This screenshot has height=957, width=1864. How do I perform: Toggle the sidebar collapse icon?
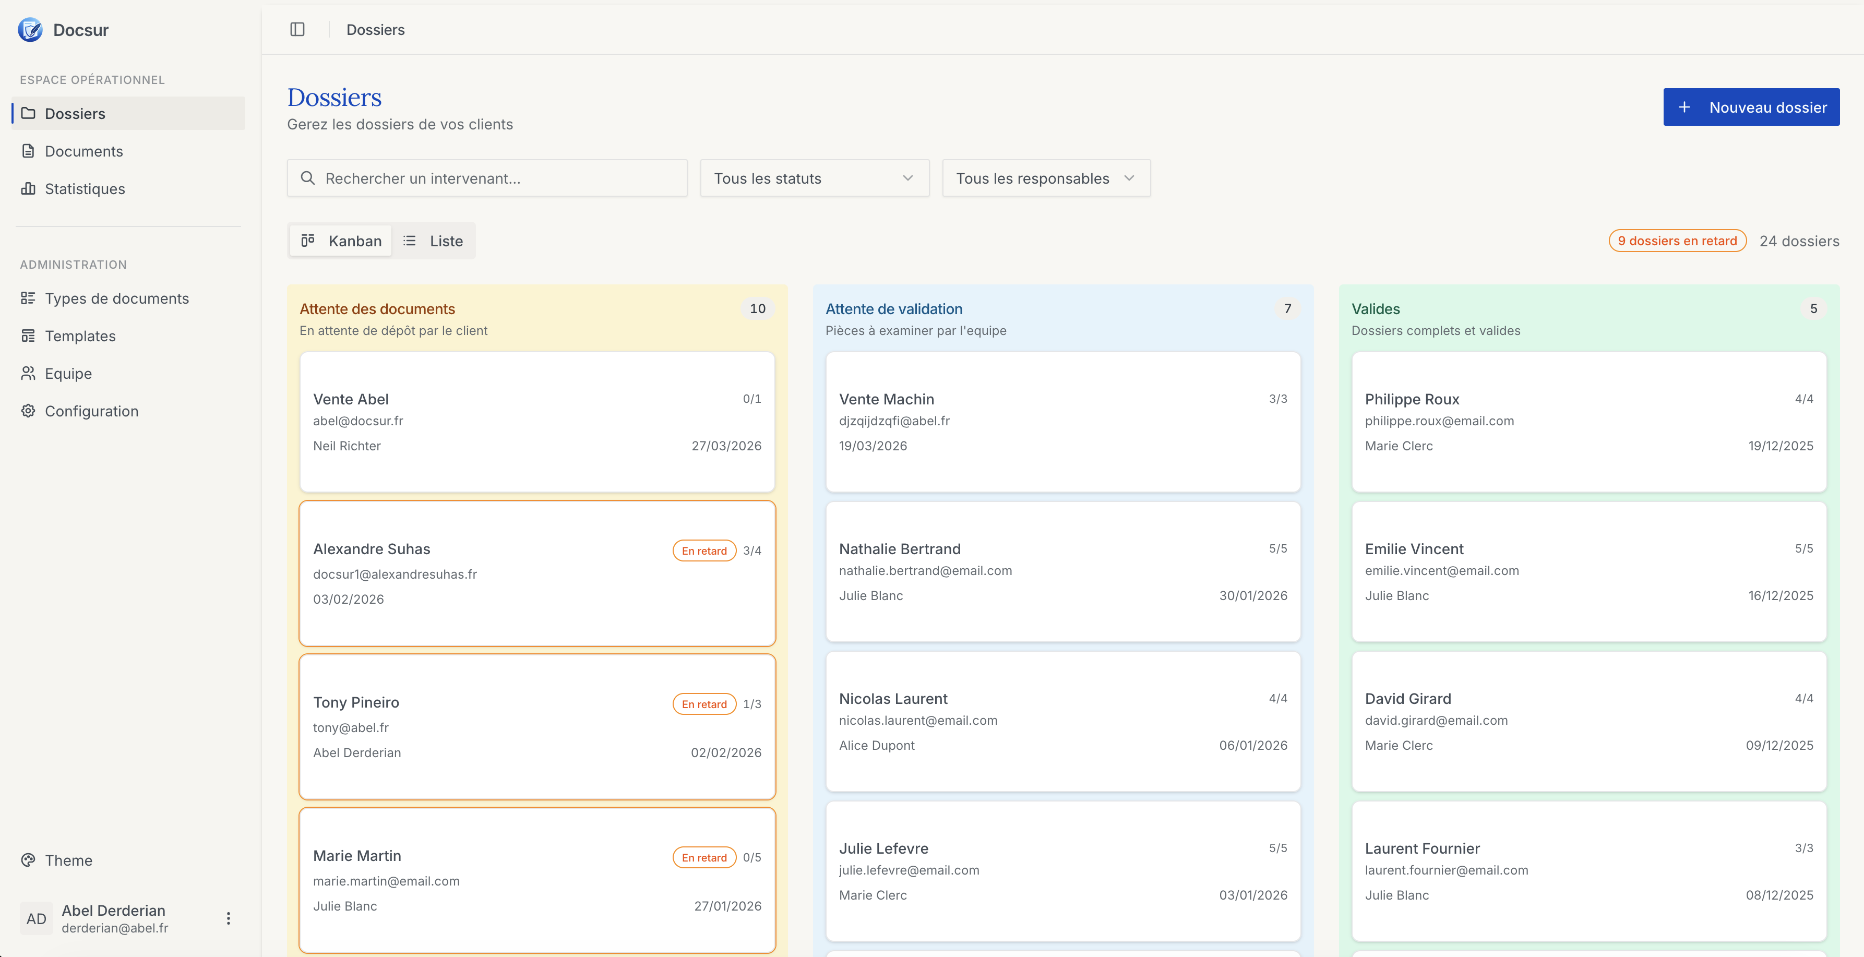(x=297, y=30)
